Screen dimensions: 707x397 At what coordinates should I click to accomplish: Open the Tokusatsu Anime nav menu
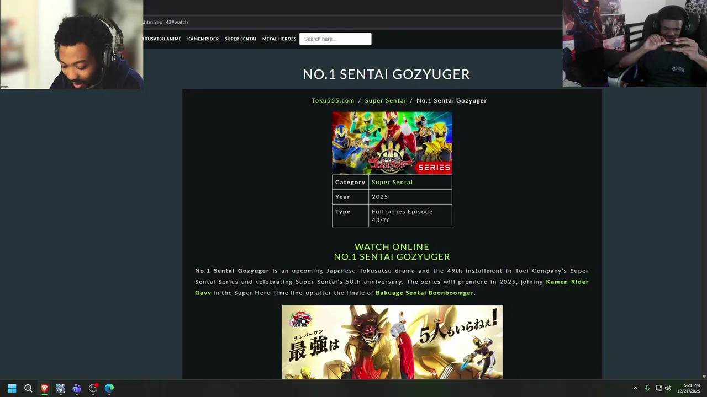pos(162,39)
